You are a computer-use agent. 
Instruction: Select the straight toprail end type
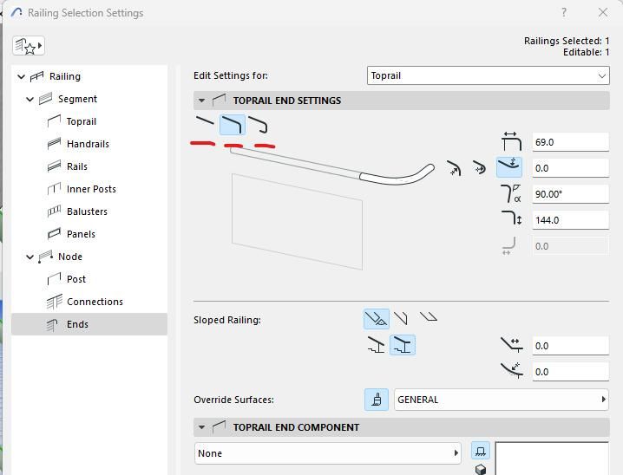pos(205,120)
